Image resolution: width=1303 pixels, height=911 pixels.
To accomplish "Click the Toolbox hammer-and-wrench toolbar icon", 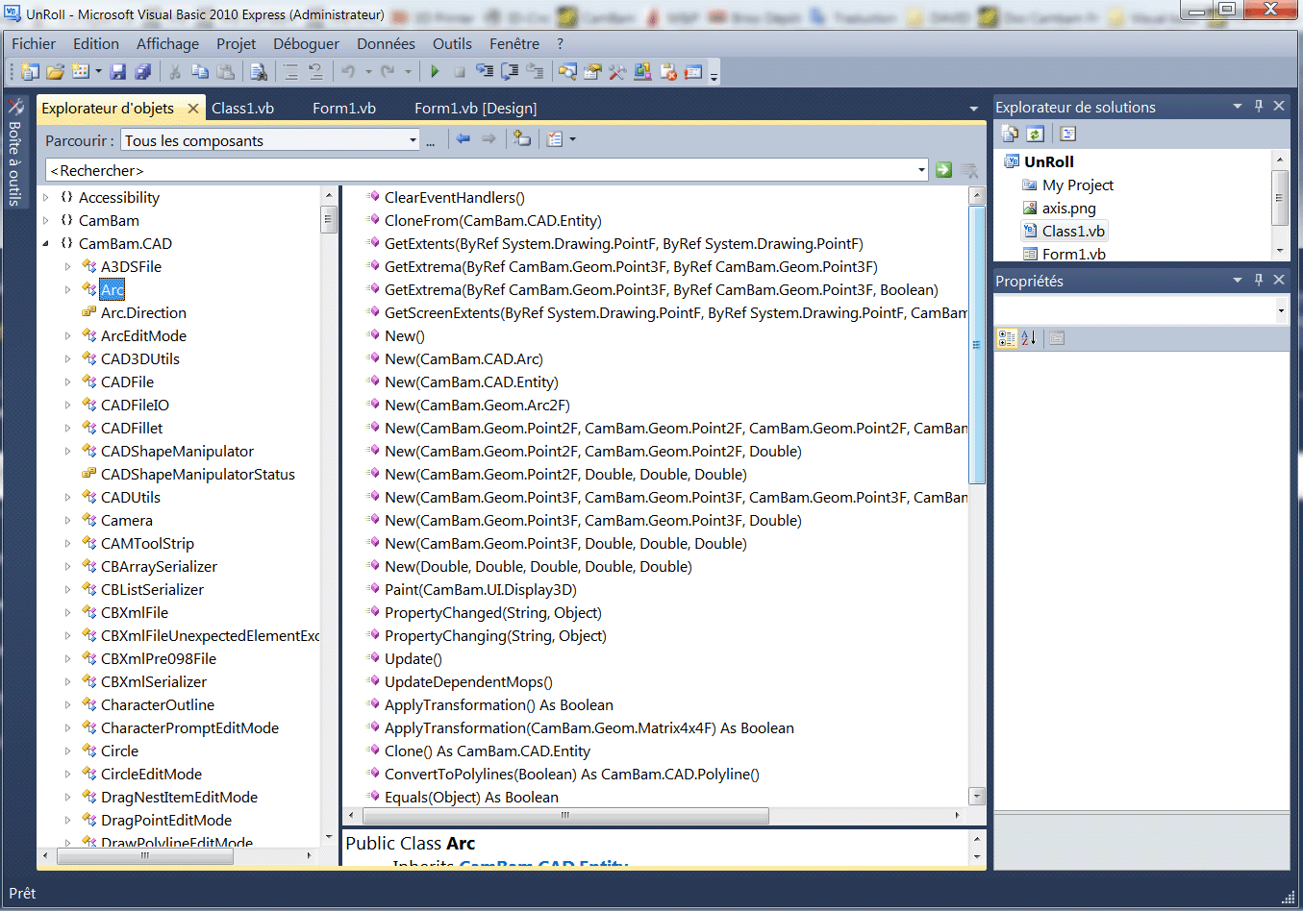I will [x=617, y=72].
